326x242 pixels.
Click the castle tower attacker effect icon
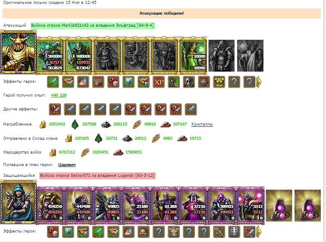pyautogui.click(x=98, y=82)
